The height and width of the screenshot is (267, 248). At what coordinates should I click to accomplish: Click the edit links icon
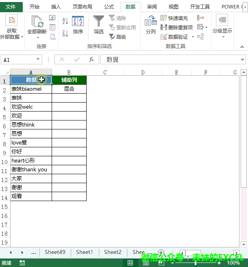coord(53,37)
